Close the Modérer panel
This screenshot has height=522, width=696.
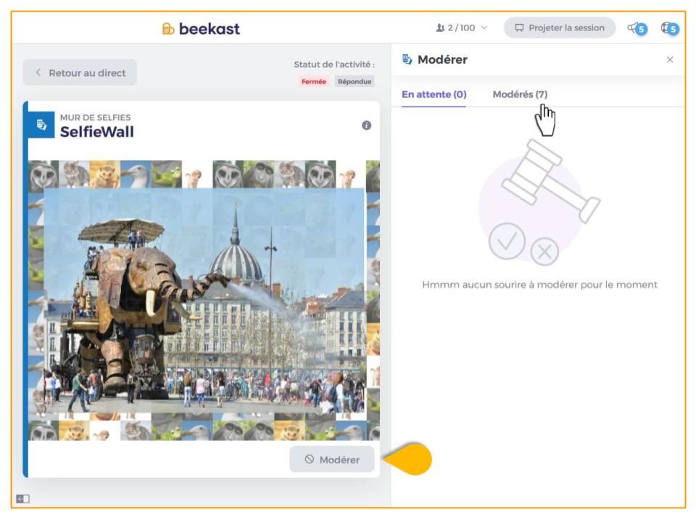[670, 59]
